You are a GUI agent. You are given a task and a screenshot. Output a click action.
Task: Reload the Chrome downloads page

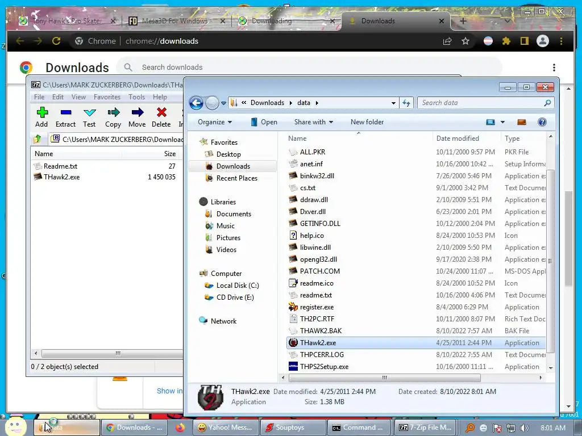pos(56,41)
